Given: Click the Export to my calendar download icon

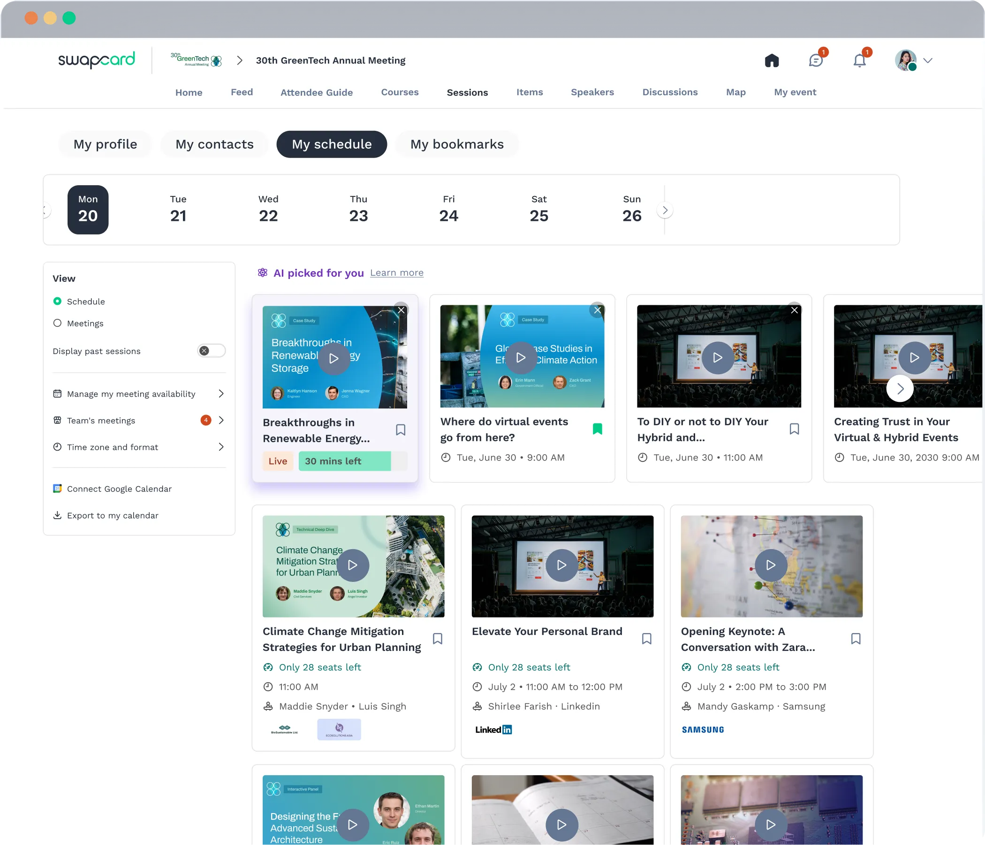Looking at the screenshot, I should point(57,515).
